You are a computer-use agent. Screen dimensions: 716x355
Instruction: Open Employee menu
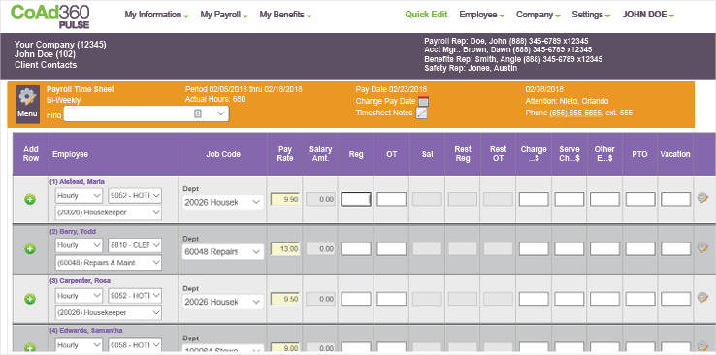pyautogui.click(x=482, y=15)
